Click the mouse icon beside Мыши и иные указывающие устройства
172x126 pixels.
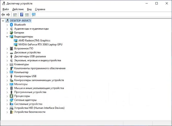(11, 88)
